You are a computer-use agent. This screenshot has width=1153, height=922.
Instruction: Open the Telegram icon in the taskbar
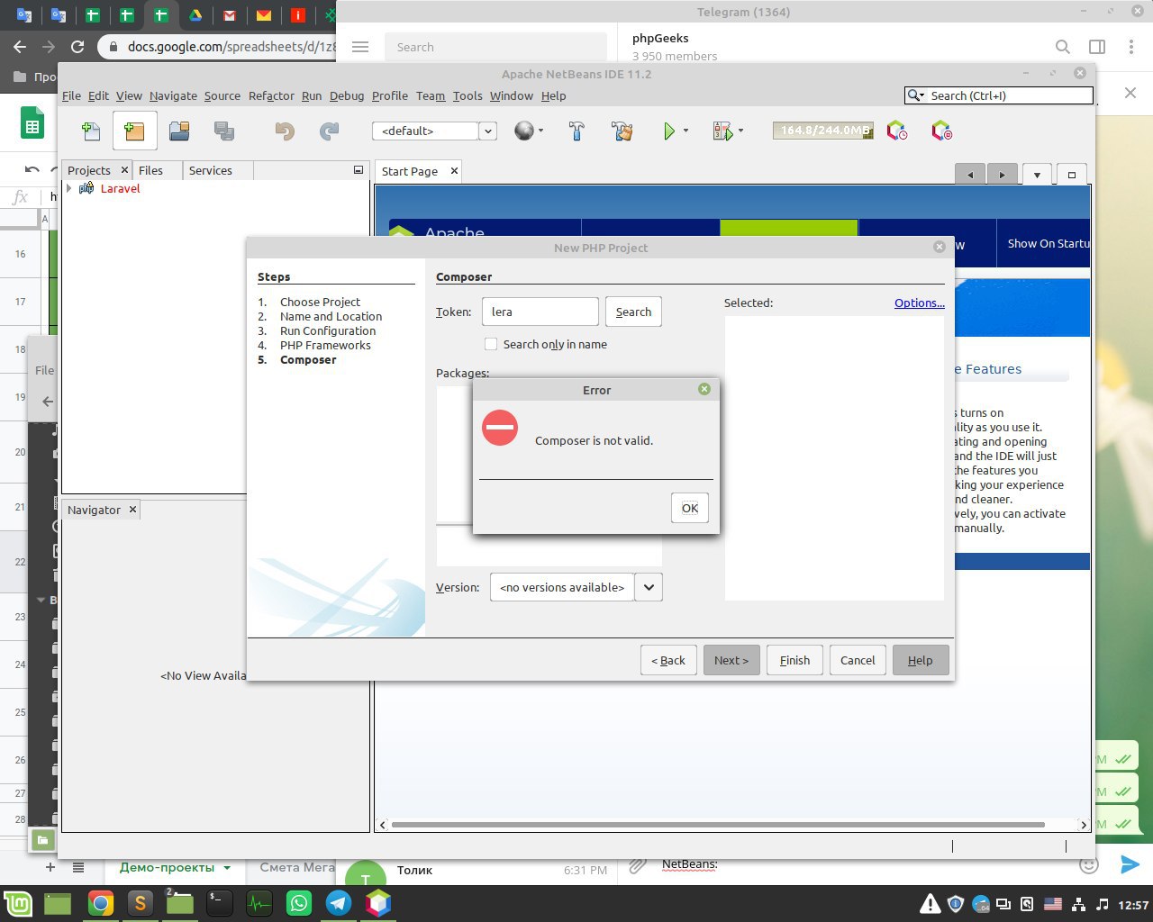point(339,903)
